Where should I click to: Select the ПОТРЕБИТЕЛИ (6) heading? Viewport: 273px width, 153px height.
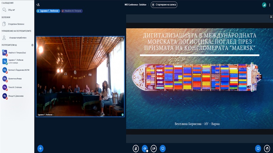(9, 45)
